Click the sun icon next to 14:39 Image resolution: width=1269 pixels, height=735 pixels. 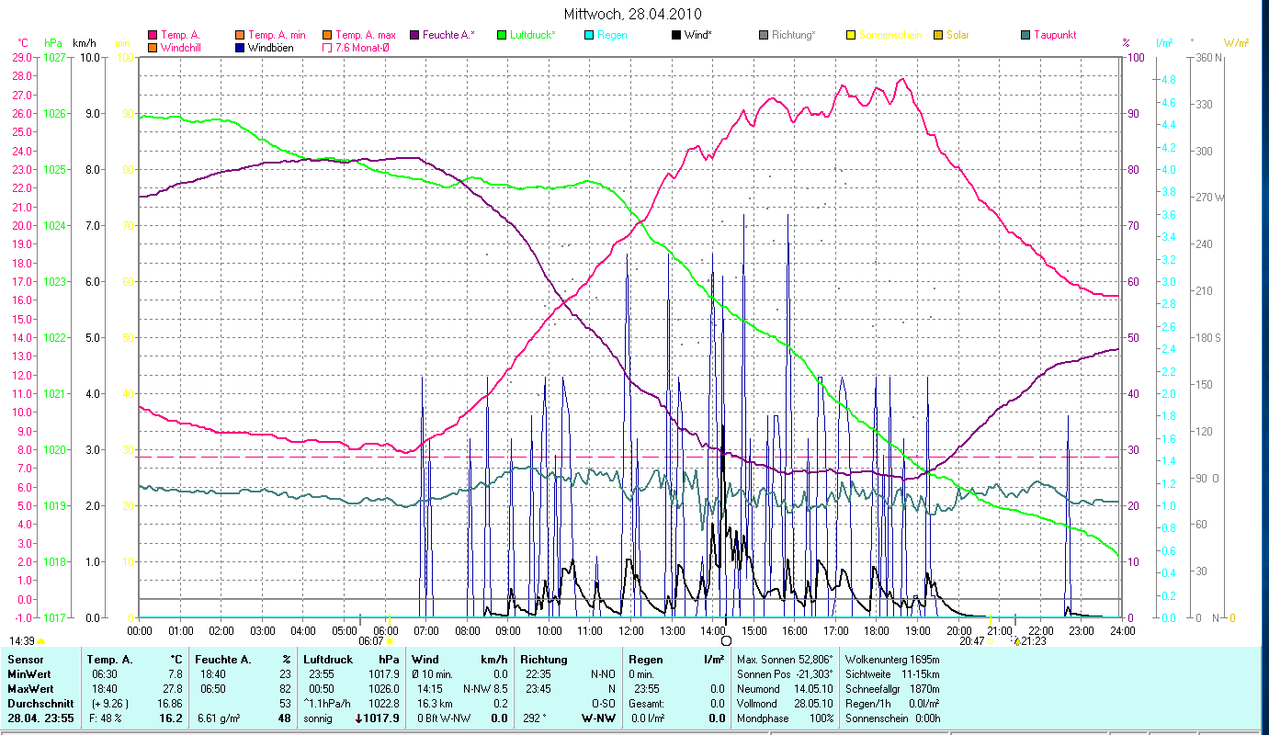coord(41,641)
